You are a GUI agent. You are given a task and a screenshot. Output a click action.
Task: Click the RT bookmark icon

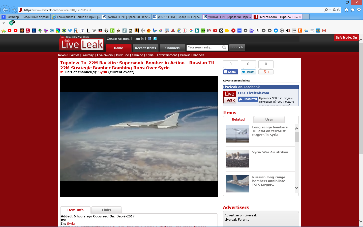click(203, 31)
